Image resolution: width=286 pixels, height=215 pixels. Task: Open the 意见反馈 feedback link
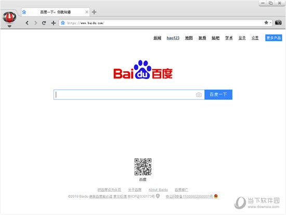click(x=120, y=197)
